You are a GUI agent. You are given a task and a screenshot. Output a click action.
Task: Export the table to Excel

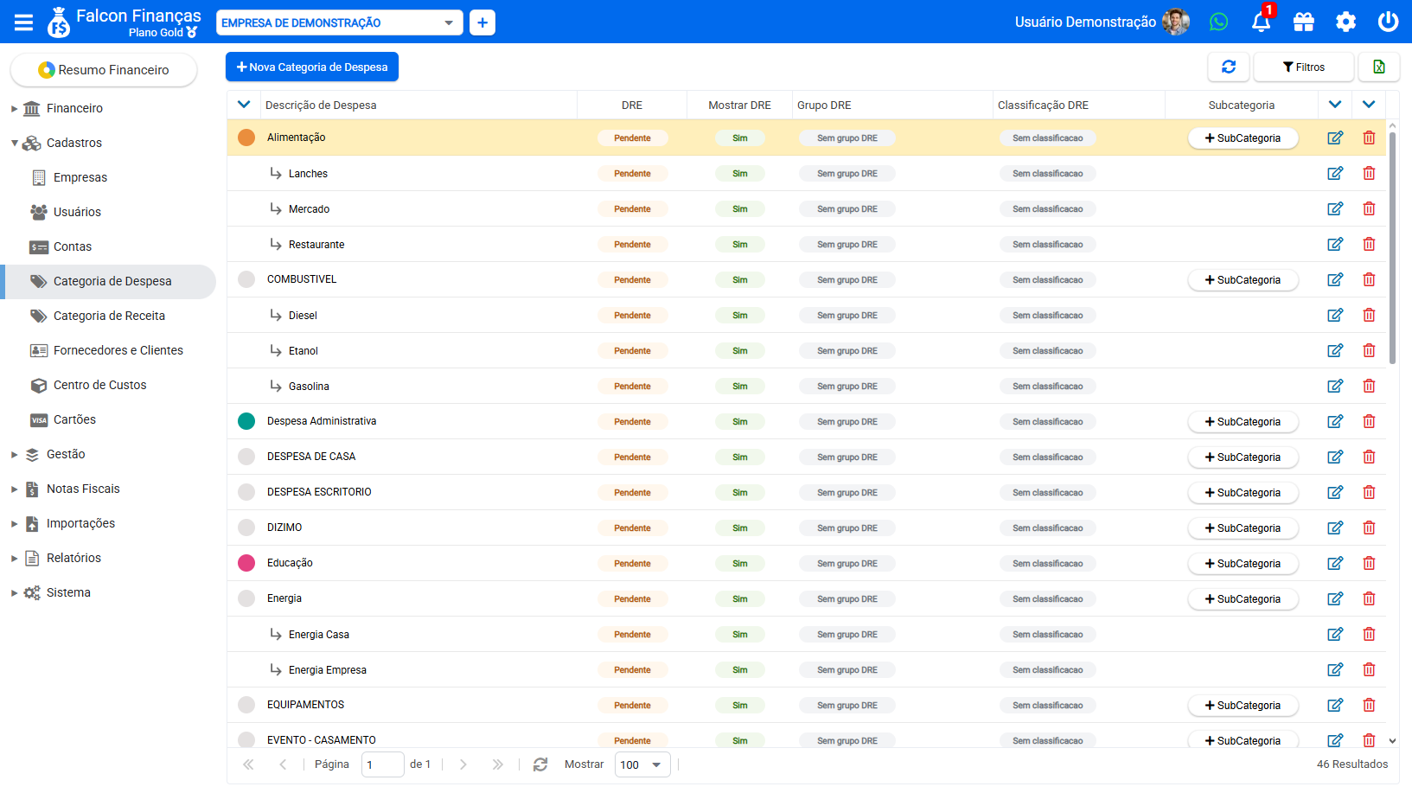pyautogui.click(x=1379, y=67)
